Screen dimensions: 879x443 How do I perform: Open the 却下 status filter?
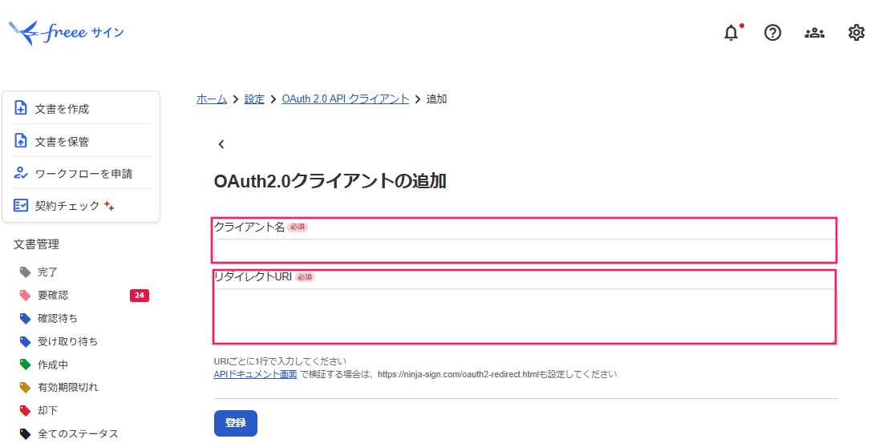click(x=47, y=410)
